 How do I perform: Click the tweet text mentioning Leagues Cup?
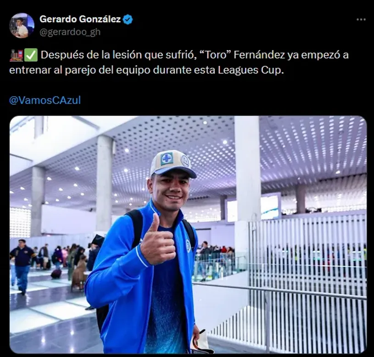[179, 62]
